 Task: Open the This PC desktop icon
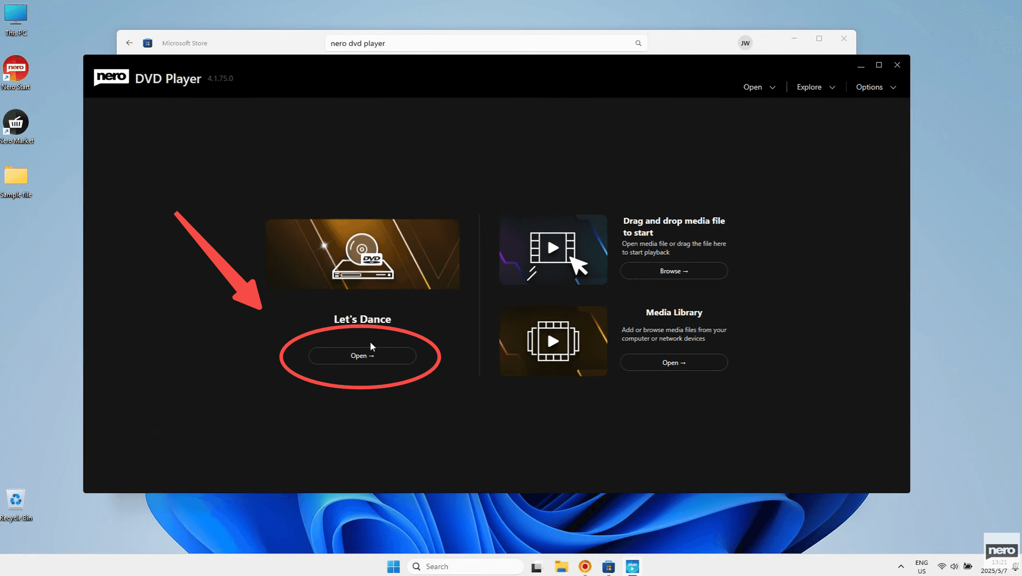(16, 20)
